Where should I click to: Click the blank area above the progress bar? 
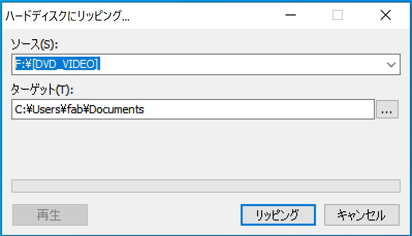205,149
